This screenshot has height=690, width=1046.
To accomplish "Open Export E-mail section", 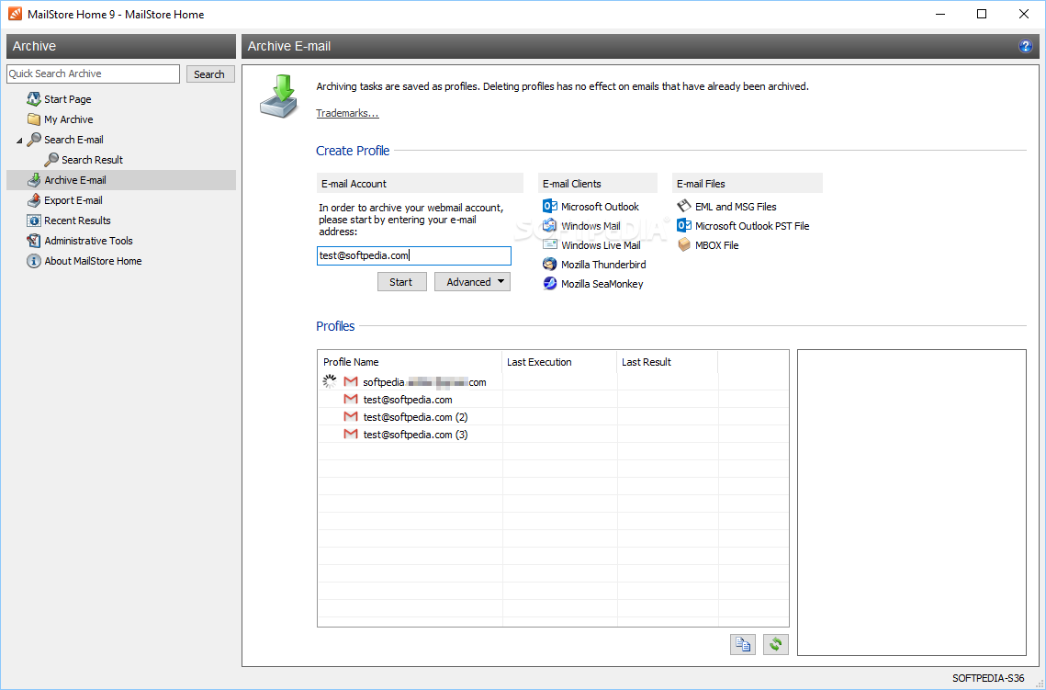I will coord(73,200).
